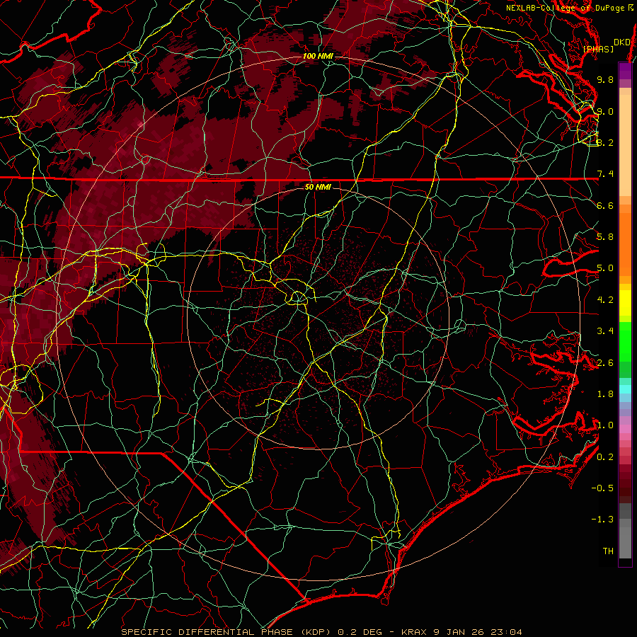Screen dimensions: 637x637
Task: Click the gray swatch at bottom of color bar
Action: pyautogui.click(x=626, y=539)
